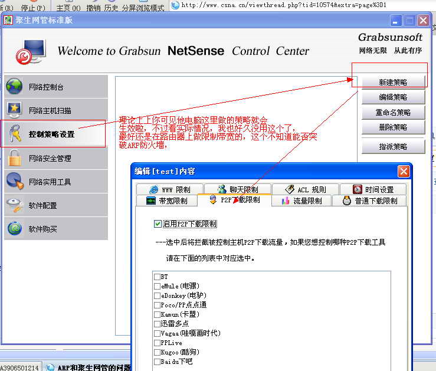
Task: Check the BT checkbox
Action: click(x=157, y=277)
